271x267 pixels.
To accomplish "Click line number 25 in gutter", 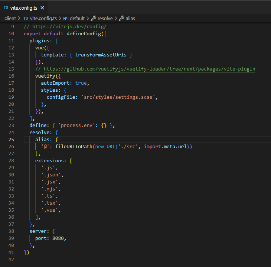I will [x=11, y=140].
